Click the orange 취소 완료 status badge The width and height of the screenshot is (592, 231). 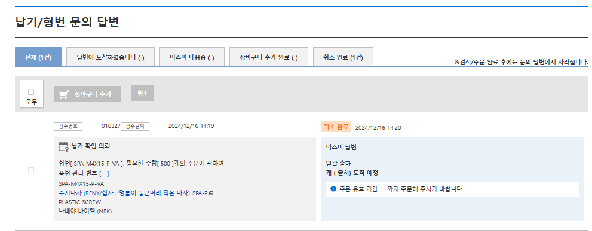(x=336, y=127)
